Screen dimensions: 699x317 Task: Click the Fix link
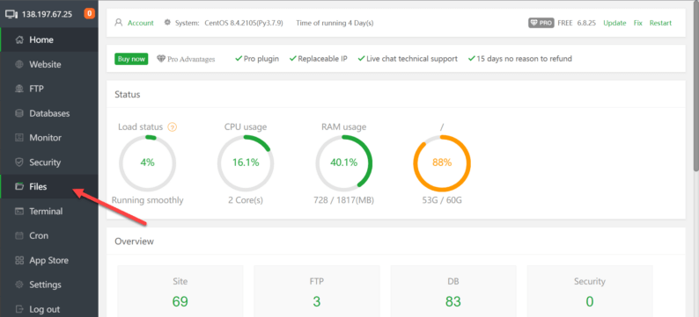click(x=638, y=23)
